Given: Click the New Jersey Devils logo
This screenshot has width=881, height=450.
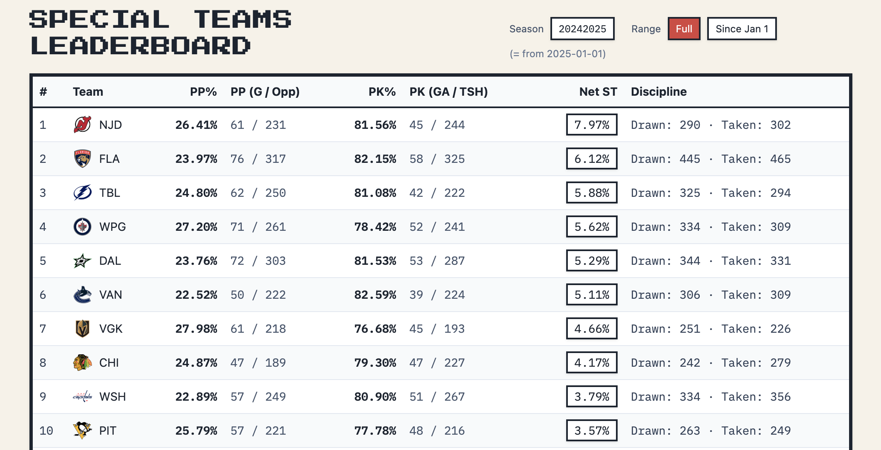Looking at the screenshot, I should coord(82,125).
